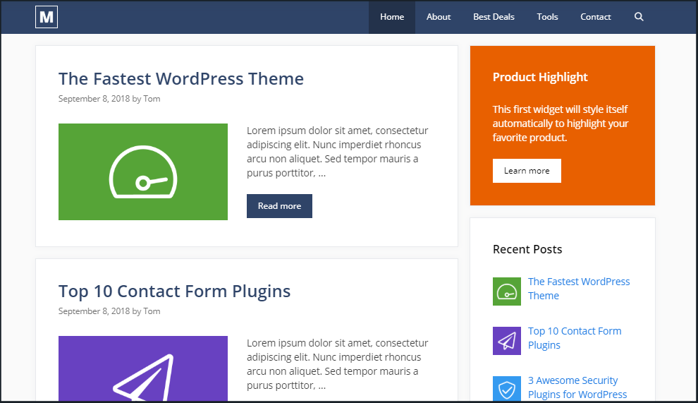Open the green speedometer featured image
Image resolution: width=698 pixels, height=403 pixels.
point(143,172)
